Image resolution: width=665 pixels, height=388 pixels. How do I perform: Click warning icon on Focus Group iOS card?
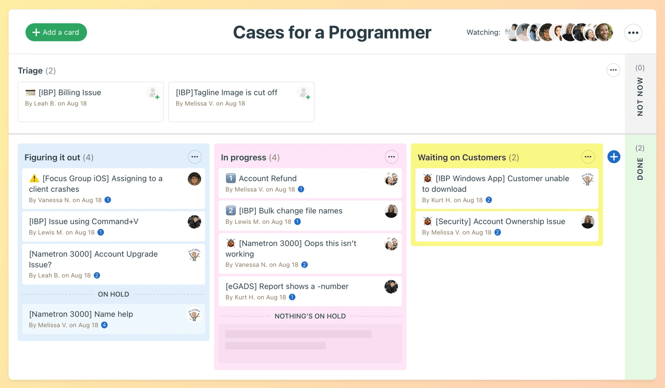coord(34,179)
